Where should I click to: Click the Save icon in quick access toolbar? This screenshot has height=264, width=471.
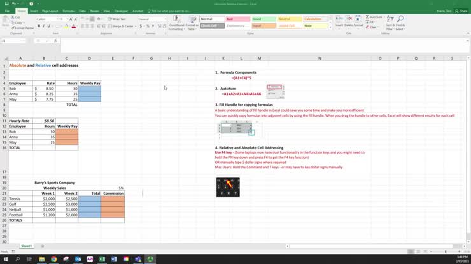[x=5, y=4]
